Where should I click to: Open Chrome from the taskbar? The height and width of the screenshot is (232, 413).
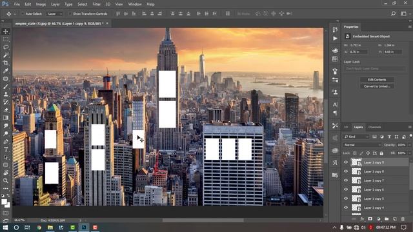click(x=39, y=227)
